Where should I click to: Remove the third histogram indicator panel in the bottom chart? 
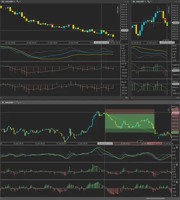coord(177,182)
